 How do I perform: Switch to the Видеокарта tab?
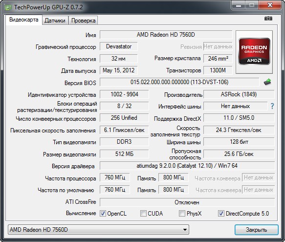pos(24,20)
